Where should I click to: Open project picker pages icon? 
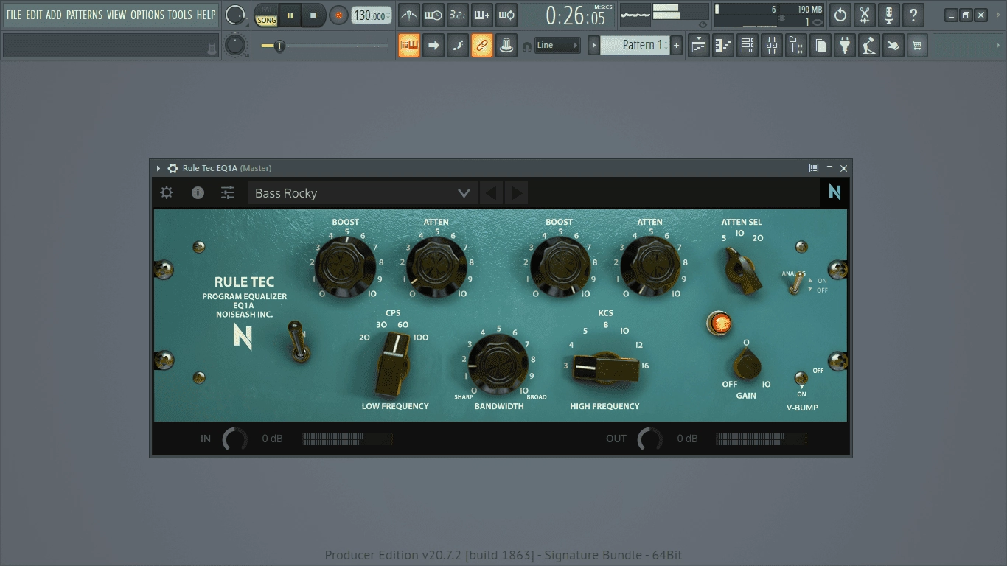tap(820, 46)
